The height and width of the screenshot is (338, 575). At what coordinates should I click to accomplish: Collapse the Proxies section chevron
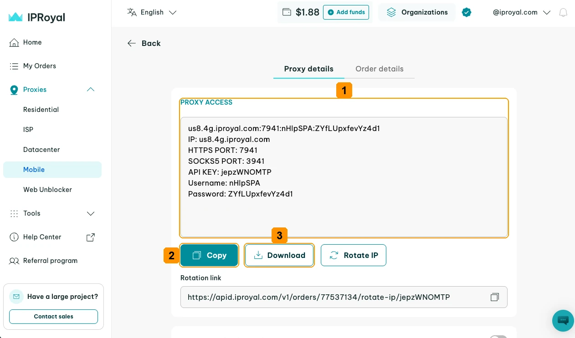[91, 90]
